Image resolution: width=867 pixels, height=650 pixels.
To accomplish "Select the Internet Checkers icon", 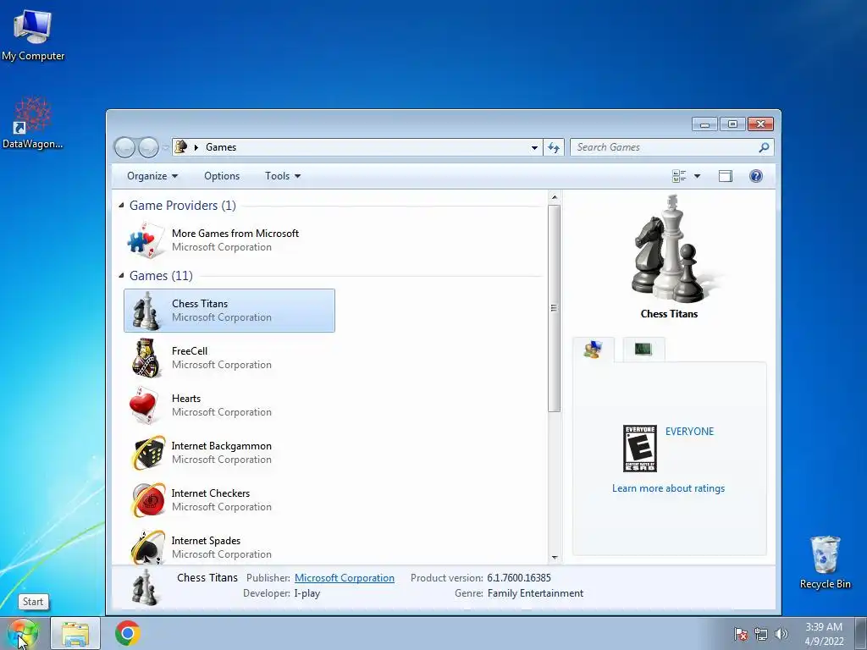I will pyautogui.click(x=148, y=500).
